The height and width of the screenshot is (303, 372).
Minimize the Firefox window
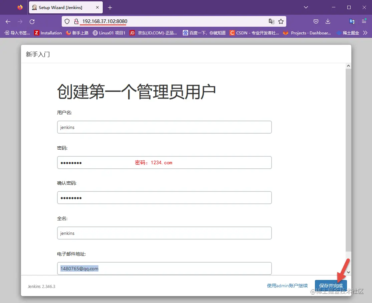334,7
